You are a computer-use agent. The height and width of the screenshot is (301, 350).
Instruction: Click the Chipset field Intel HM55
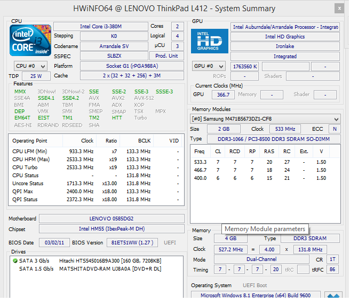[112, 228]
